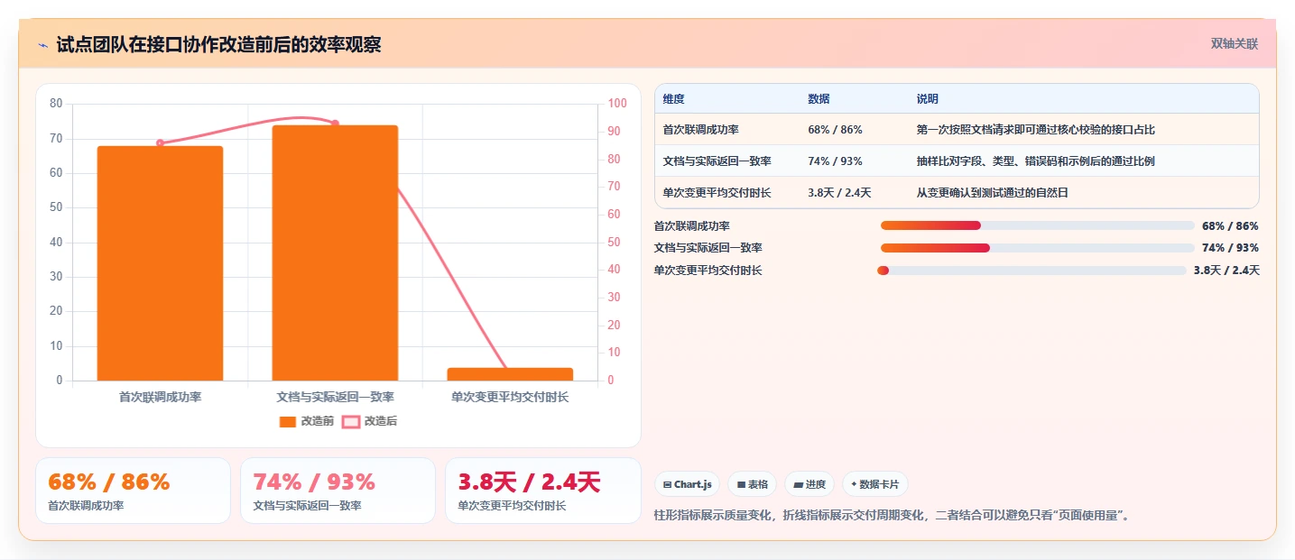Click the 首次联调成功率 progress bar
The width and height of the screenshot is (1295, 560).
1037,225
